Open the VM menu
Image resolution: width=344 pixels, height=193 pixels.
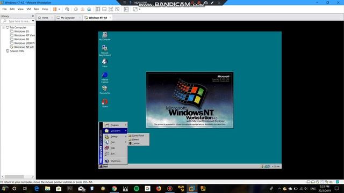[28, 9]
